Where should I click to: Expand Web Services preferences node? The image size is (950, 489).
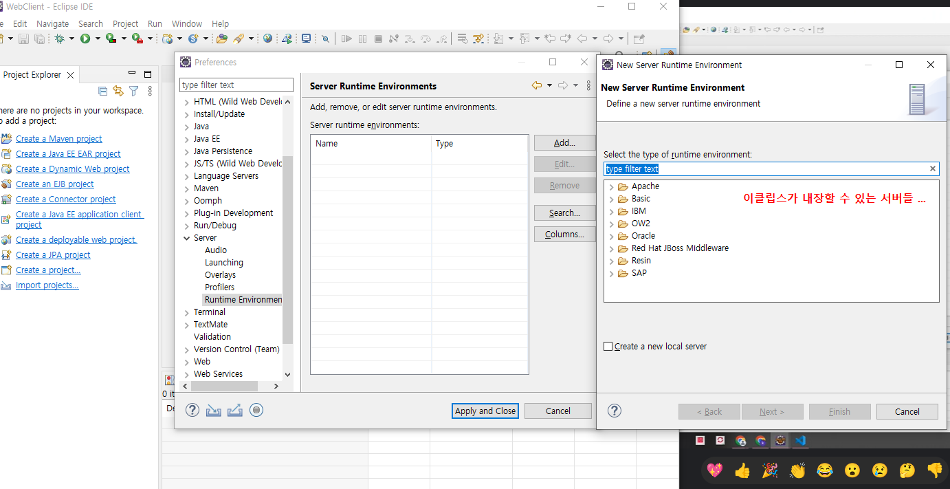click(x=186, y=374)
